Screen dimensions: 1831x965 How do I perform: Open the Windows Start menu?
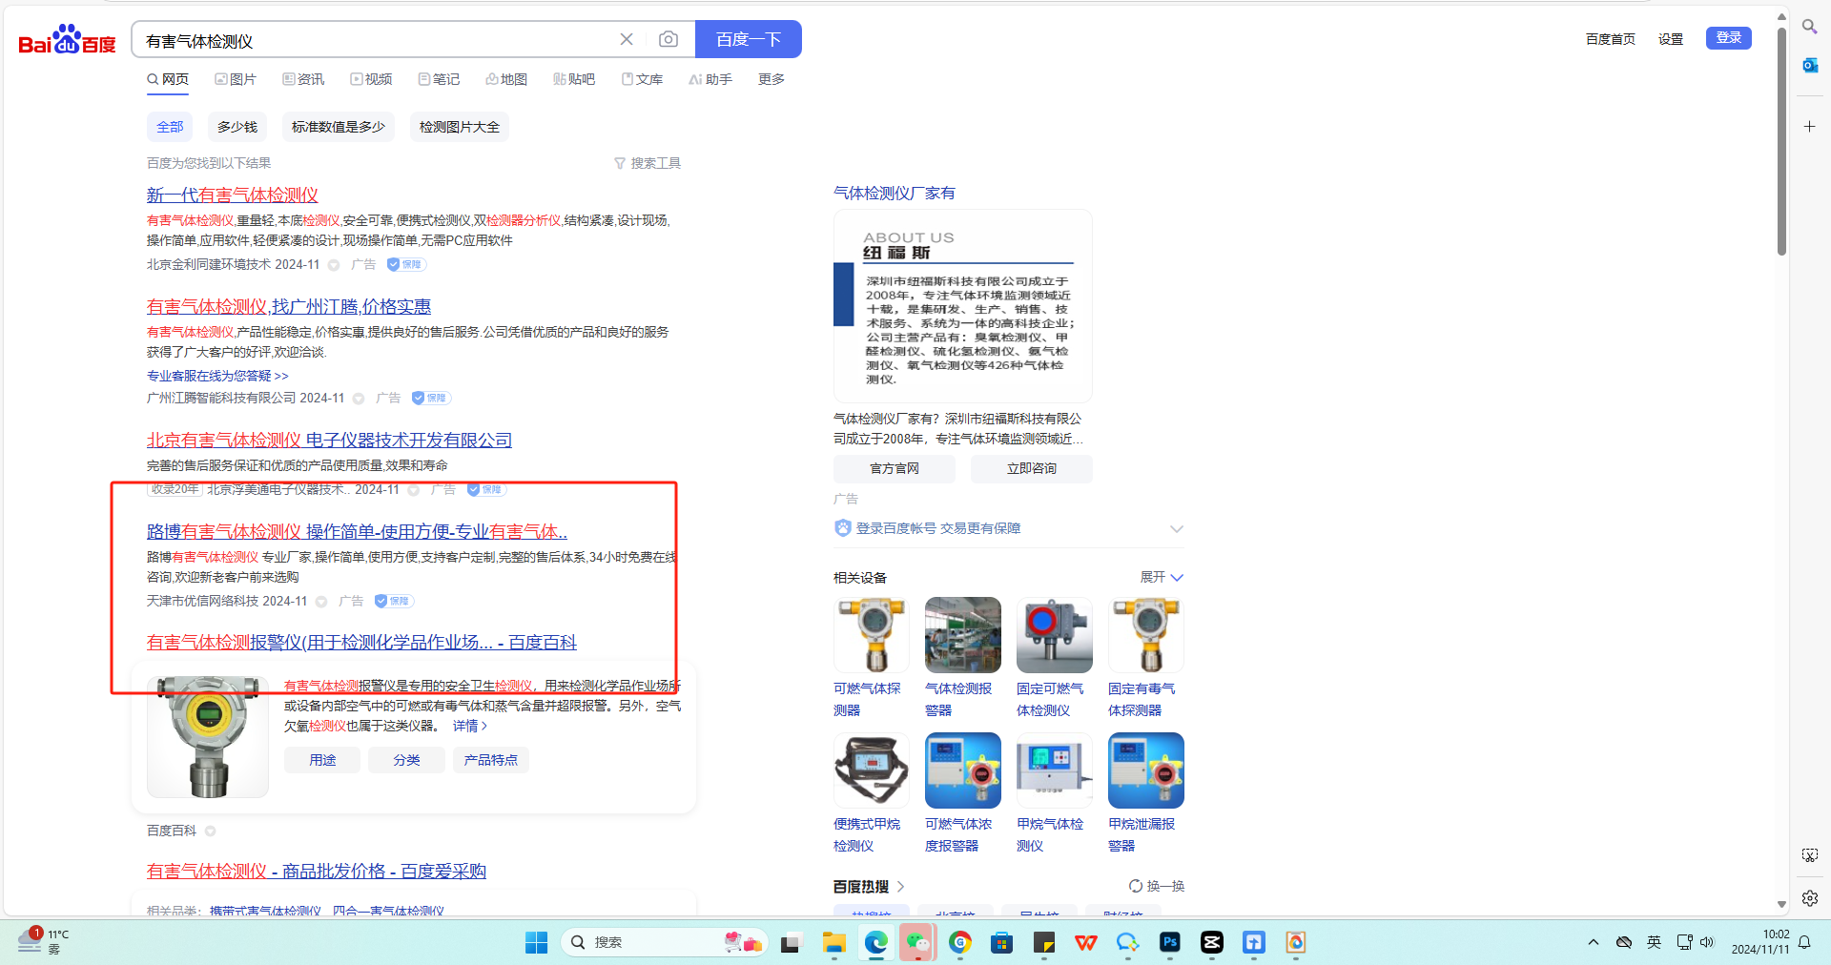click(x=536, y=942)
